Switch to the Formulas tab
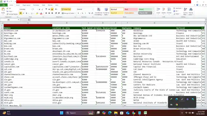The width and height of the screenshot is (207, 116). pos(36,5)
